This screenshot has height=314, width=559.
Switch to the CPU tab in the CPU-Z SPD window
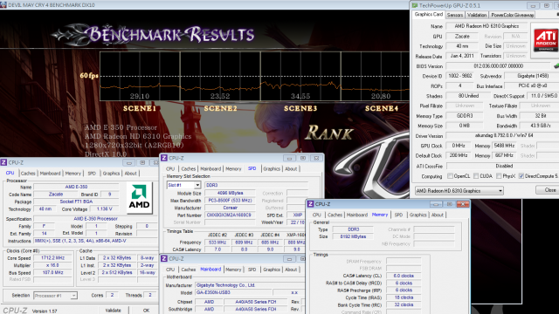tap(170, 168)
